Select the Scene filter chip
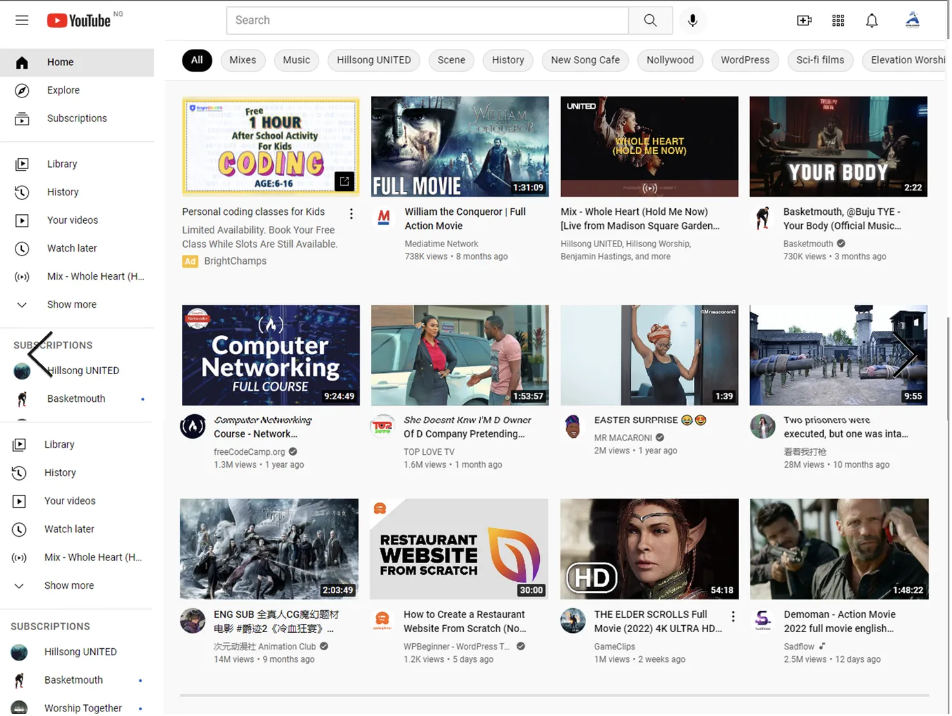The image size is (952, 716). (x=452, y=61)
